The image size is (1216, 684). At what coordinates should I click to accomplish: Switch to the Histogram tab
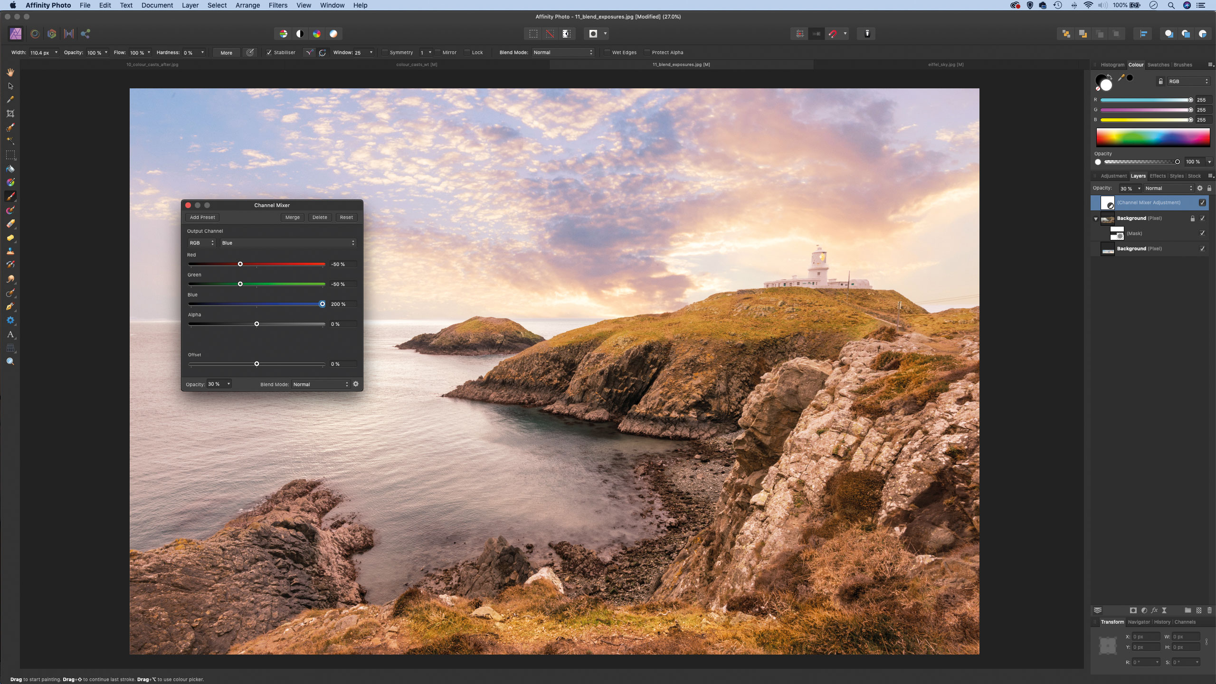tap(1112, 65)
